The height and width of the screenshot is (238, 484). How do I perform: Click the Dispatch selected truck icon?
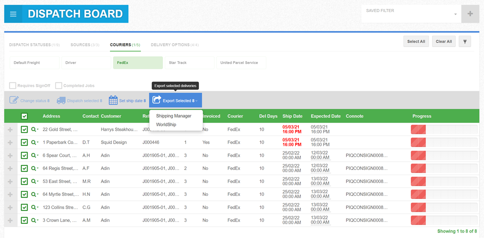tap(61, 101)
